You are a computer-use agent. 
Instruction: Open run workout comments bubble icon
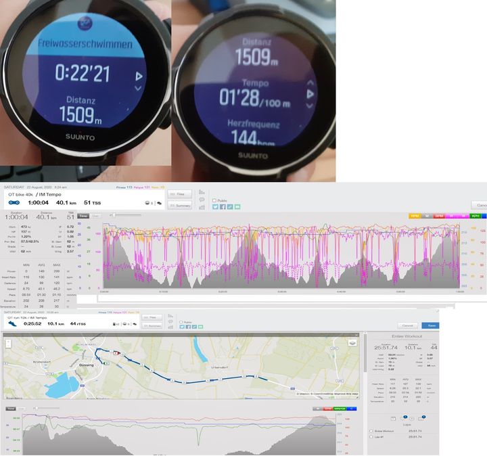pyautogui.click(x=170, y=321)
